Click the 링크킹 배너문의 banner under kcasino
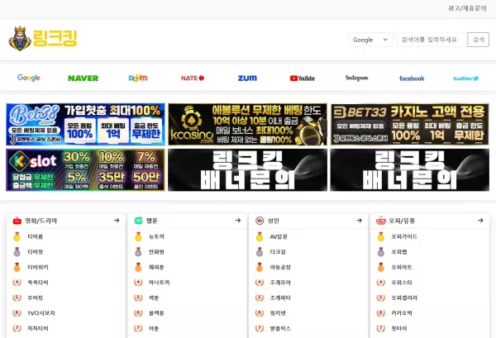This screenshot has height=338, width=496. 247,170
